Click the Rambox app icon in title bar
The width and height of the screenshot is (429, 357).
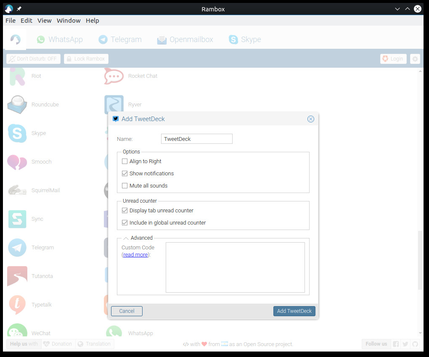9,9
